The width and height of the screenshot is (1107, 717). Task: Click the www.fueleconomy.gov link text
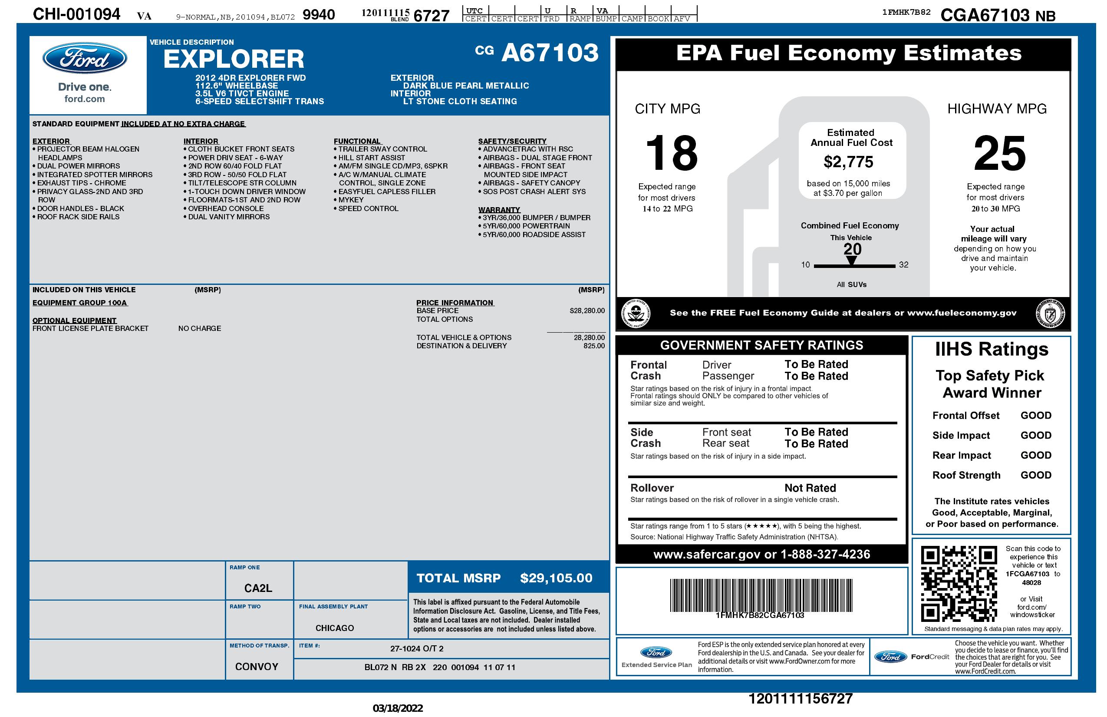point(962,313)
